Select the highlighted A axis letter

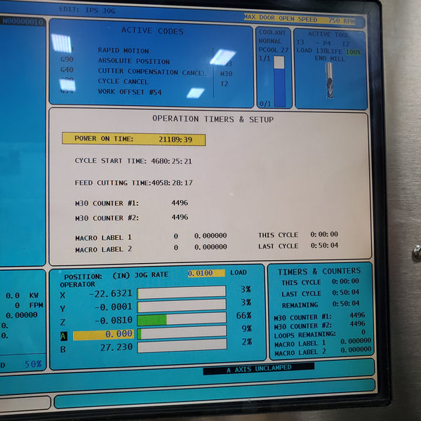(64, 336)
